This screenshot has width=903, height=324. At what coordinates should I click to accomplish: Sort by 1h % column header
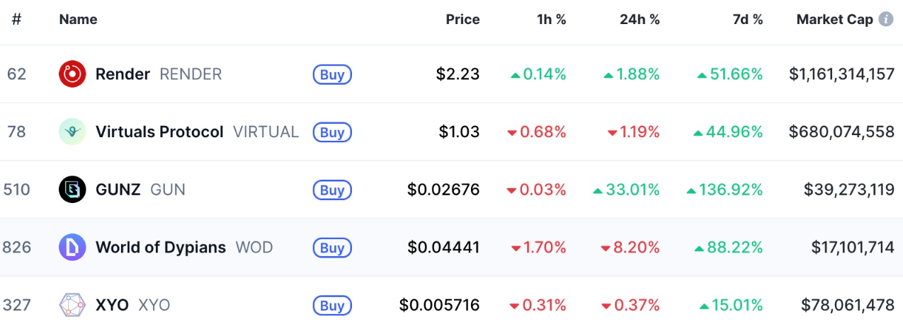point(551,20)
